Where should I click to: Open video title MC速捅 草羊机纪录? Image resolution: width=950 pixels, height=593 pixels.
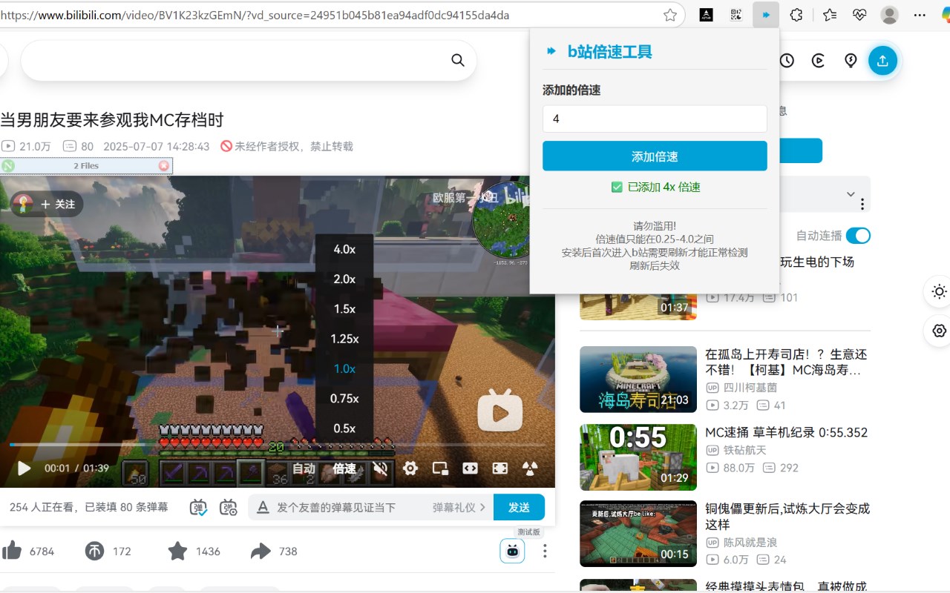tap(786, 432)
